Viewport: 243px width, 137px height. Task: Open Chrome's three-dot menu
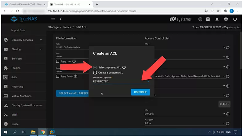tap(238, 11)
